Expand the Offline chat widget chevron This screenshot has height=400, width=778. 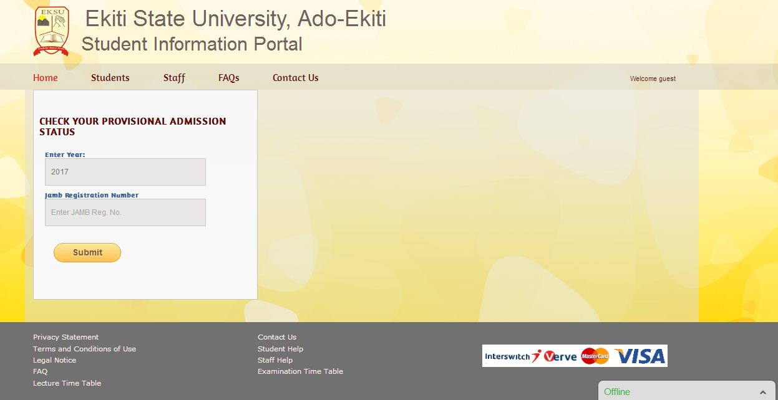click(x=762, y=392)
